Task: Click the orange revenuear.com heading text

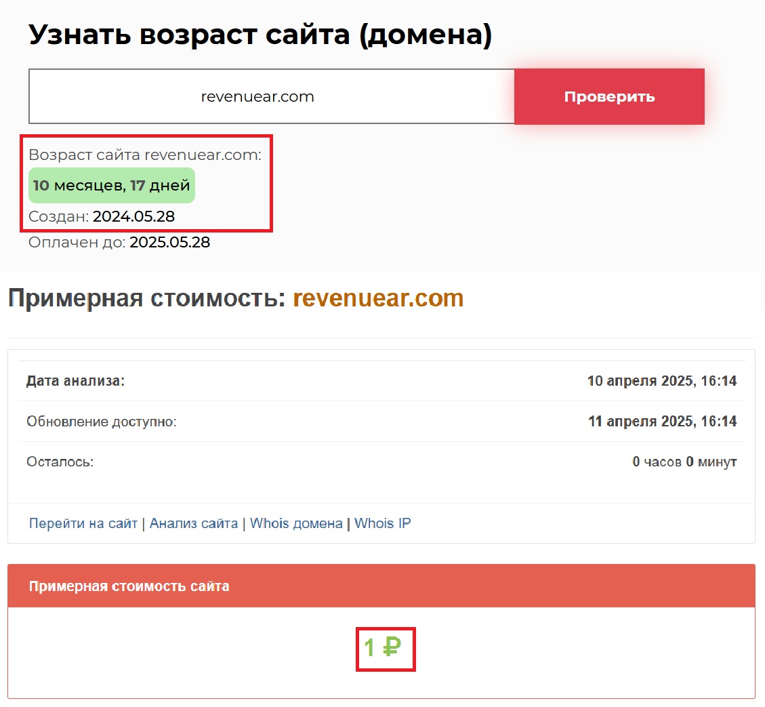Action: (x=378, y=298)
